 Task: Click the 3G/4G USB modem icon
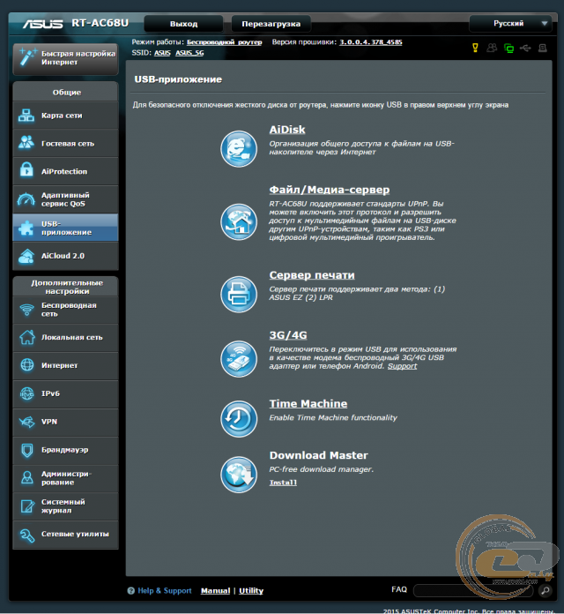coord(239,359)
